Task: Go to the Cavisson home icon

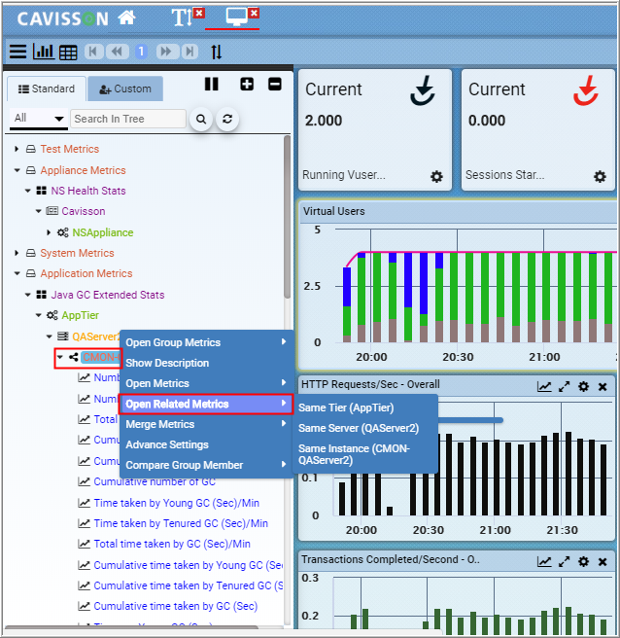Action: (x=126, y=18)
